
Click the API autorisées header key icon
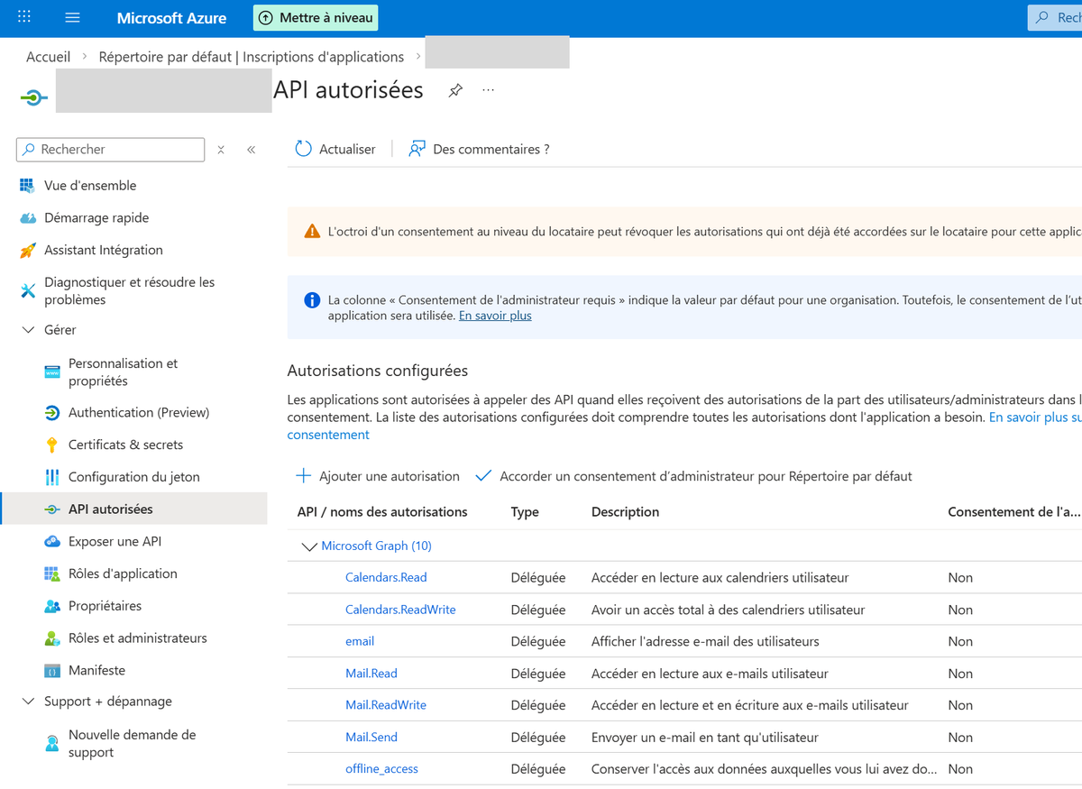click(x=33, y=96)
